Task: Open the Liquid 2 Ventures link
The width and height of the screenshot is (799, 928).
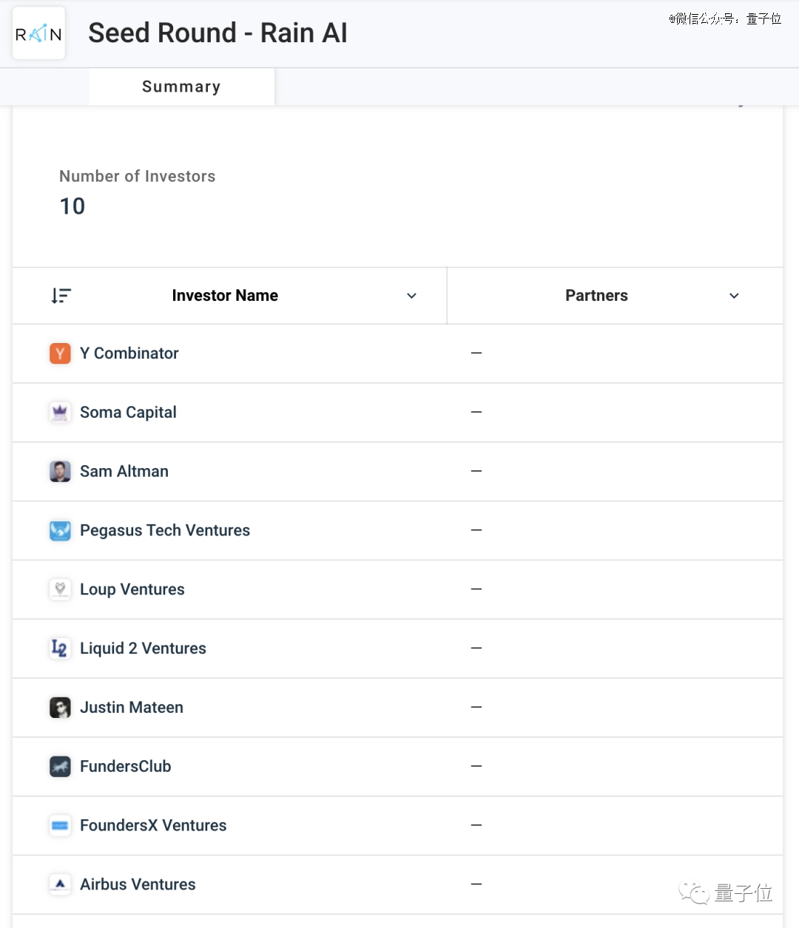Action: pos(143,648)
